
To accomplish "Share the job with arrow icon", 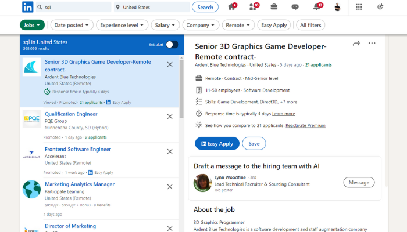I will tap(356, 43).
